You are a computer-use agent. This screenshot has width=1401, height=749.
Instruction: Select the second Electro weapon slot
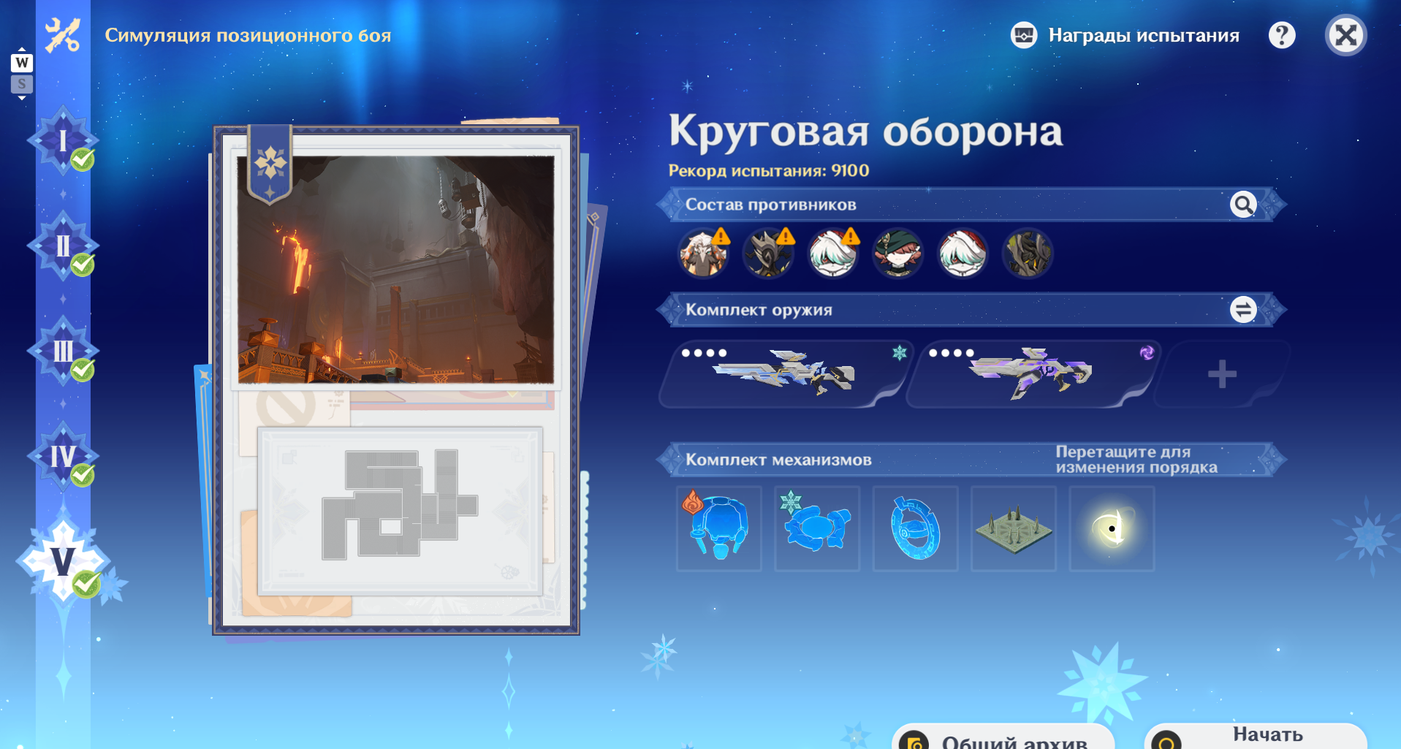click(x=1032, y=374)
